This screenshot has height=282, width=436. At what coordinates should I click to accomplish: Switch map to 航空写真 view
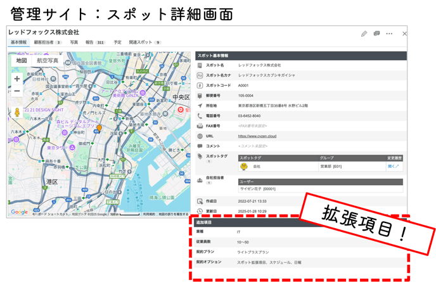point(48,60)
